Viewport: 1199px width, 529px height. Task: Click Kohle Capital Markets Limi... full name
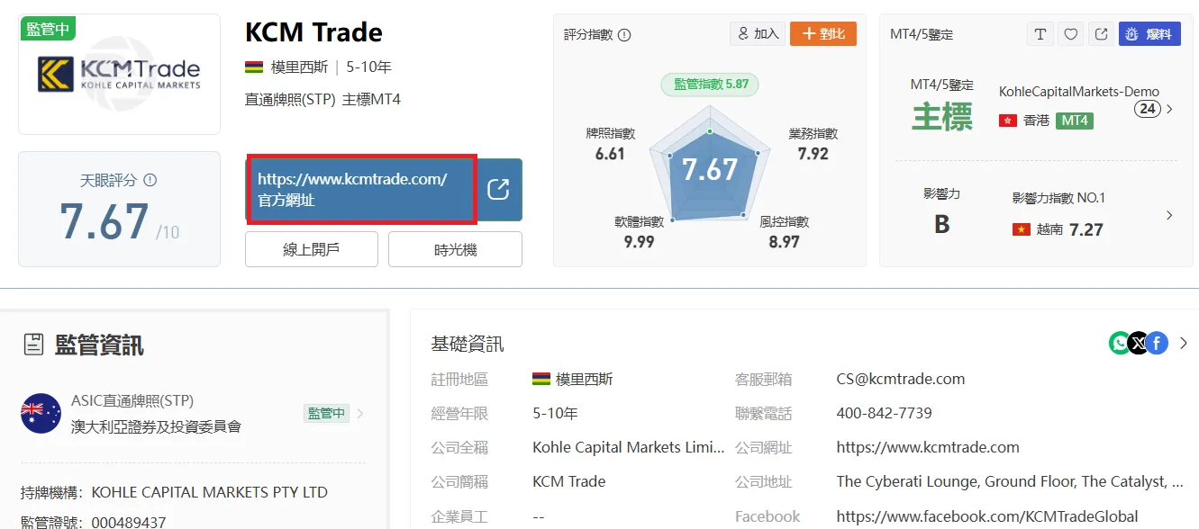pyautogui.click(x=628, y=447)
